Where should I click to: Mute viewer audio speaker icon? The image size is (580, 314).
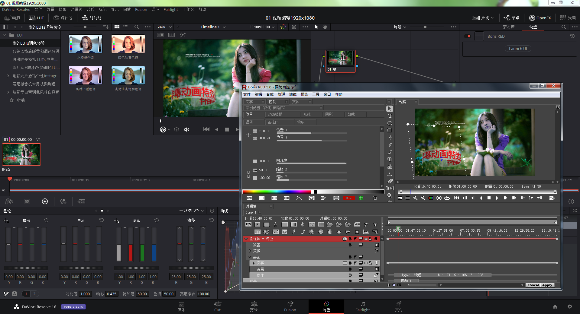[x=186, y=129]
